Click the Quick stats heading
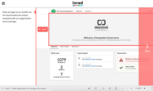This screenshot has height=91, width=153. (55, 53)
